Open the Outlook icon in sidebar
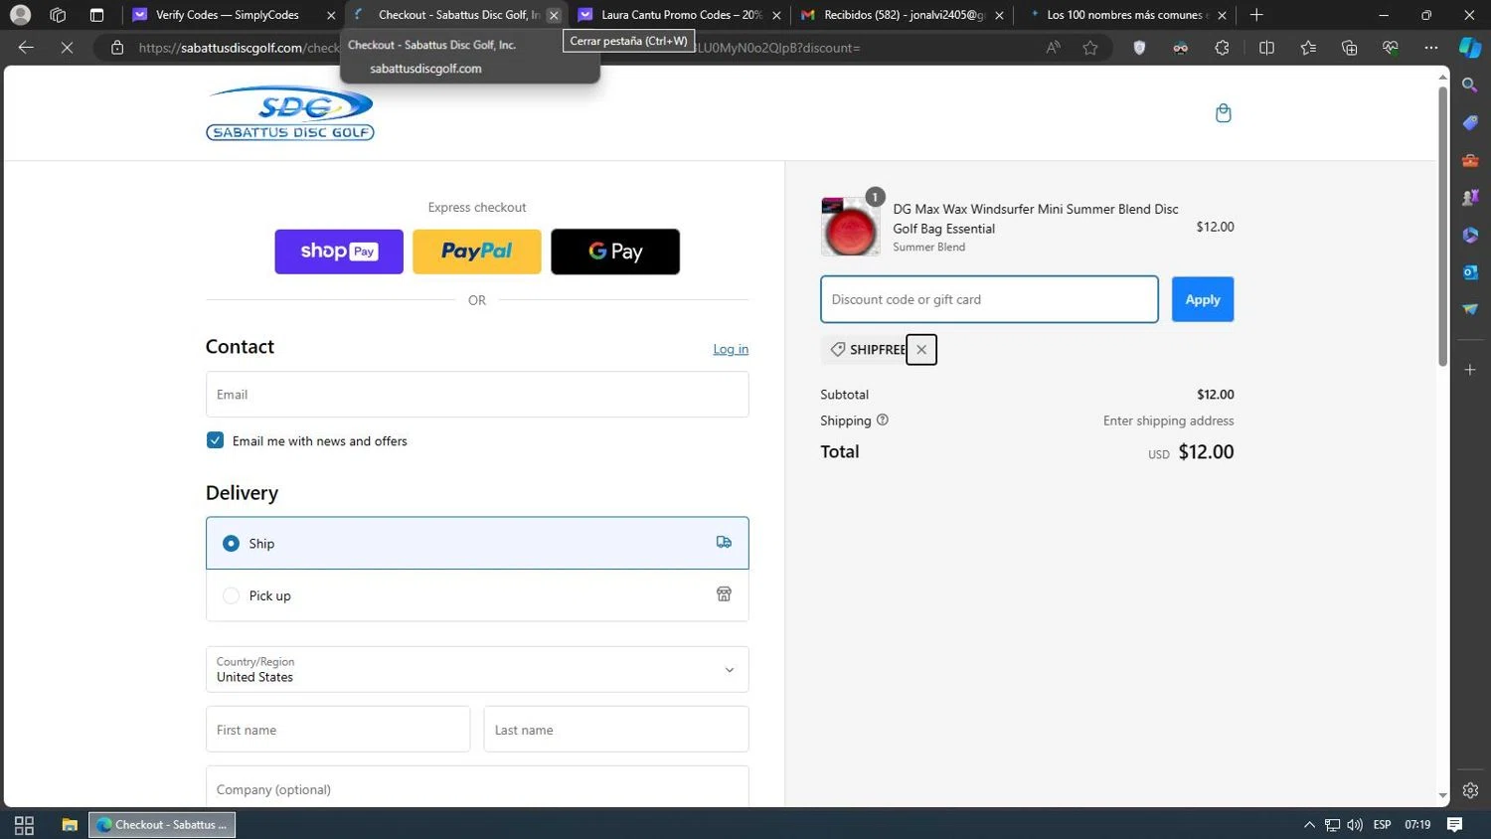The width and height of the screenshot is (1491, 839). [1470, 272]
